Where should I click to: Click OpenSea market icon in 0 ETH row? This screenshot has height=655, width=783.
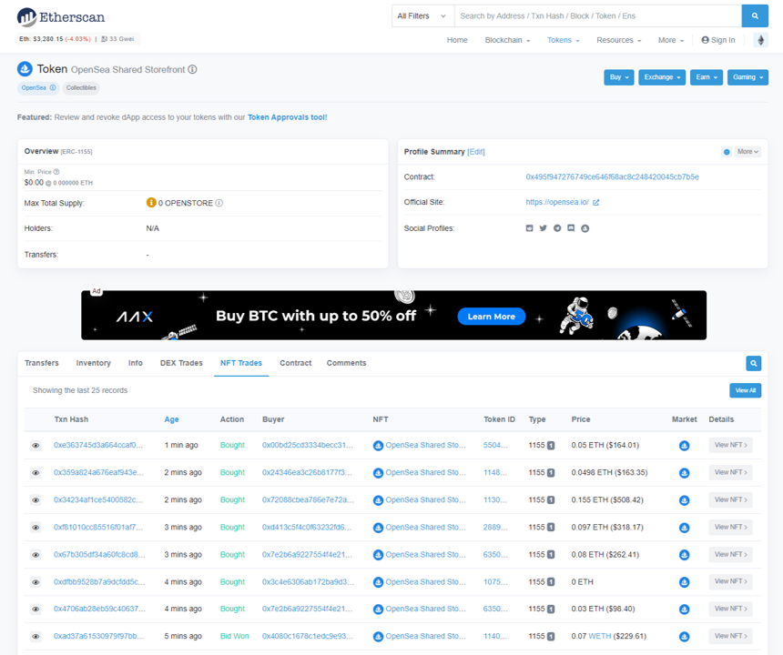coord(684,582)
